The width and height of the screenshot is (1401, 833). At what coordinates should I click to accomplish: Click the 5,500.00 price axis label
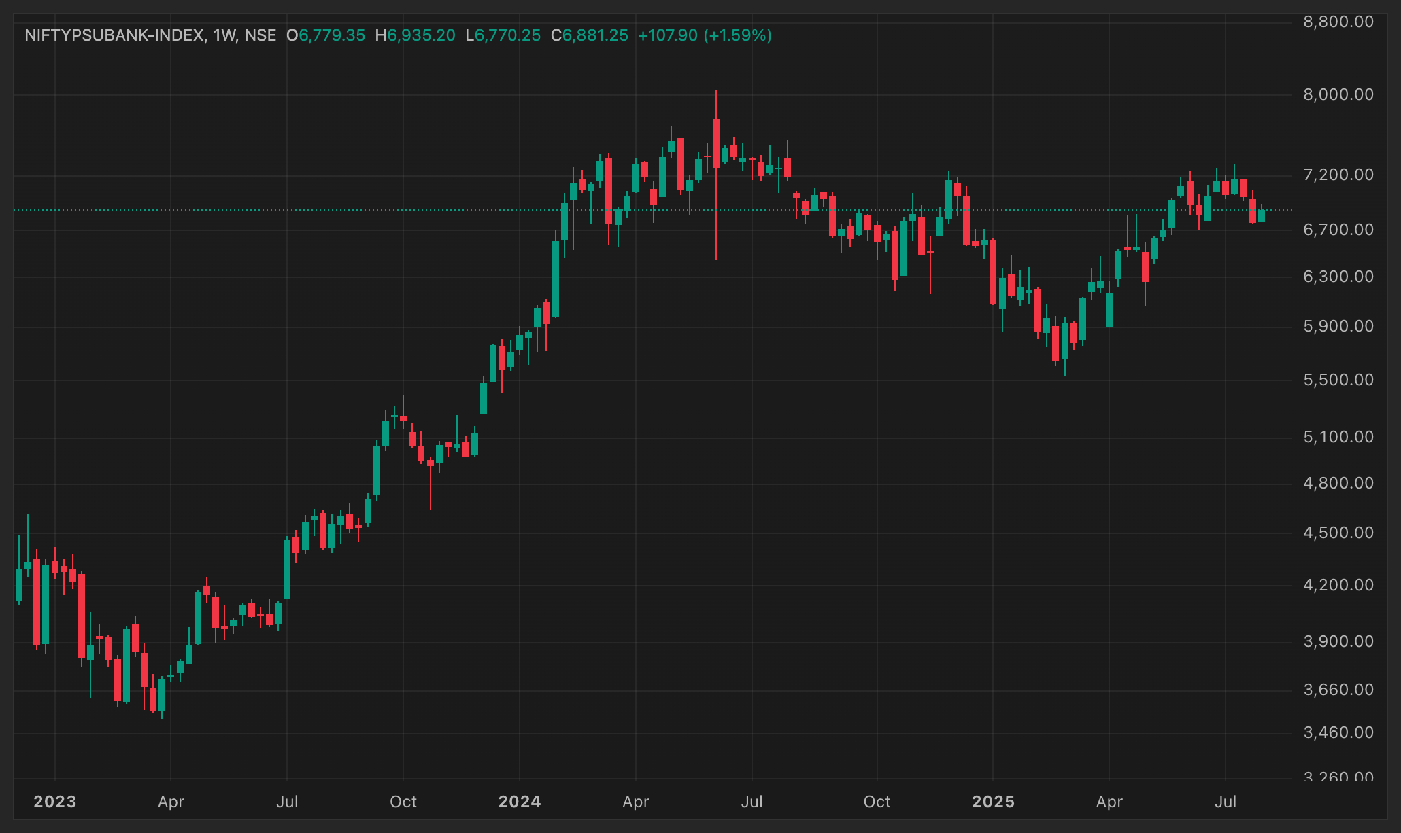coord(1338,380)
